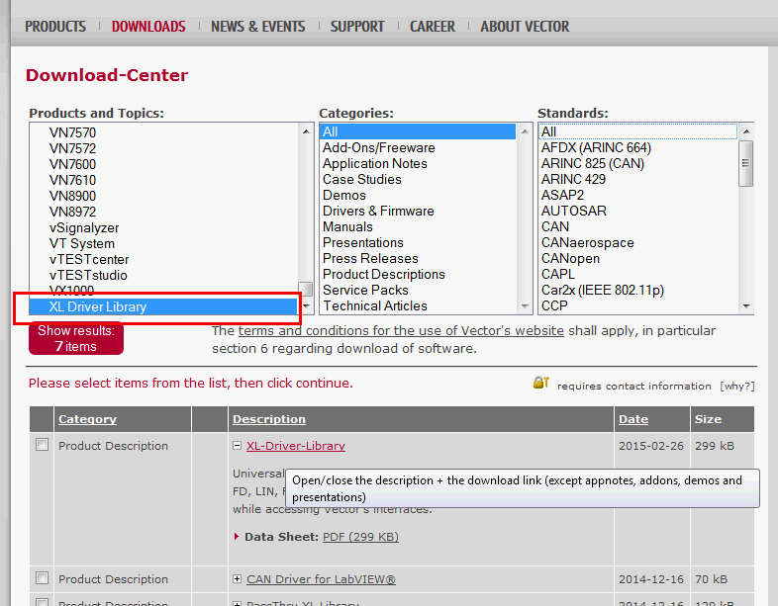The image size is (778, 606).
Task: Select All in Standards list
Action: click(x=638, y=131)
